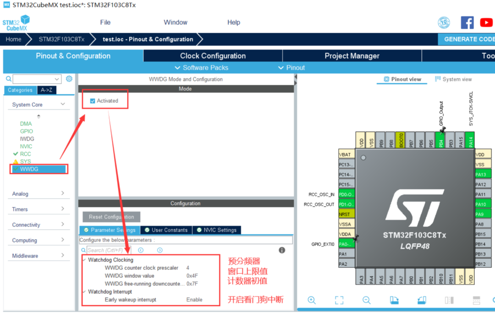Click the parameter Search (Ctrl+F) field

tap(108, 250)
